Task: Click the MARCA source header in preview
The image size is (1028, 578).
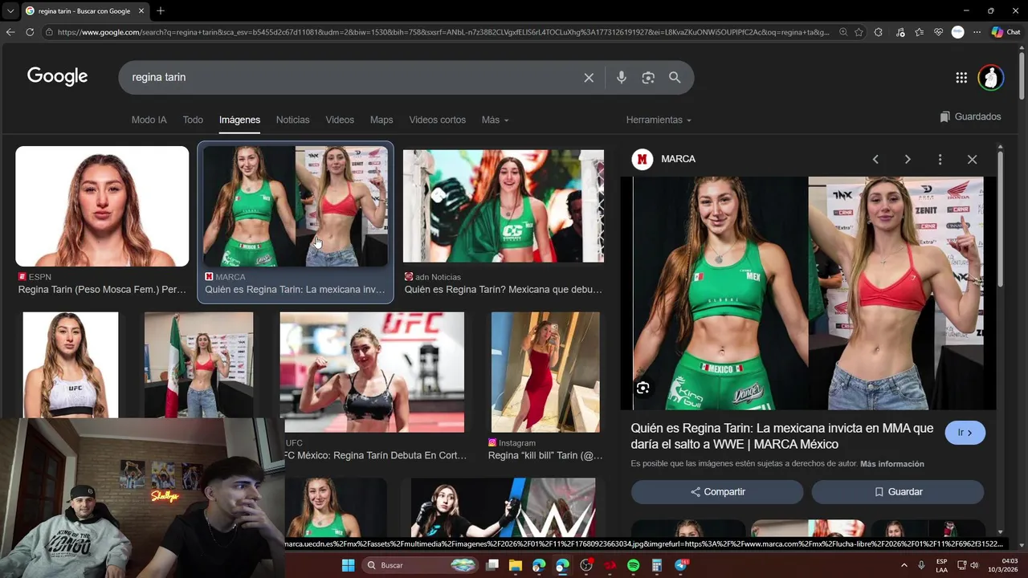Action: point(664,159)
